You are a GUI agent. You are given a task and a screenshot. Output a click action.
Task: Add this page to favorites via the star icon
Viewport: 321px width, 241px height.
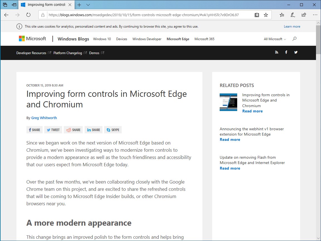tap(266, 15)
